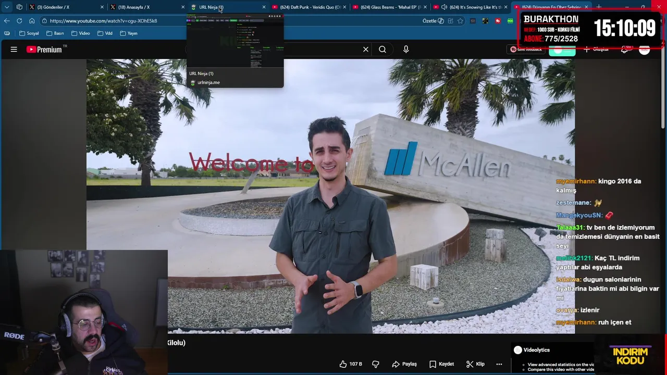The width and height of the screenshot is (667, 375).
Task: Save the video via Kaydet
Action: [x=441, y=364]
